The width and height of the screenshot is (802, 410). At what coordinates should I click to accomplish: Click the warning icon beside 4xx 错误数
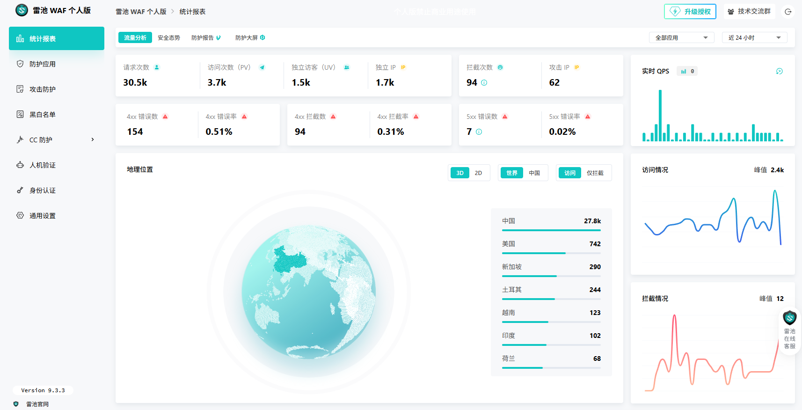[165, 117]
